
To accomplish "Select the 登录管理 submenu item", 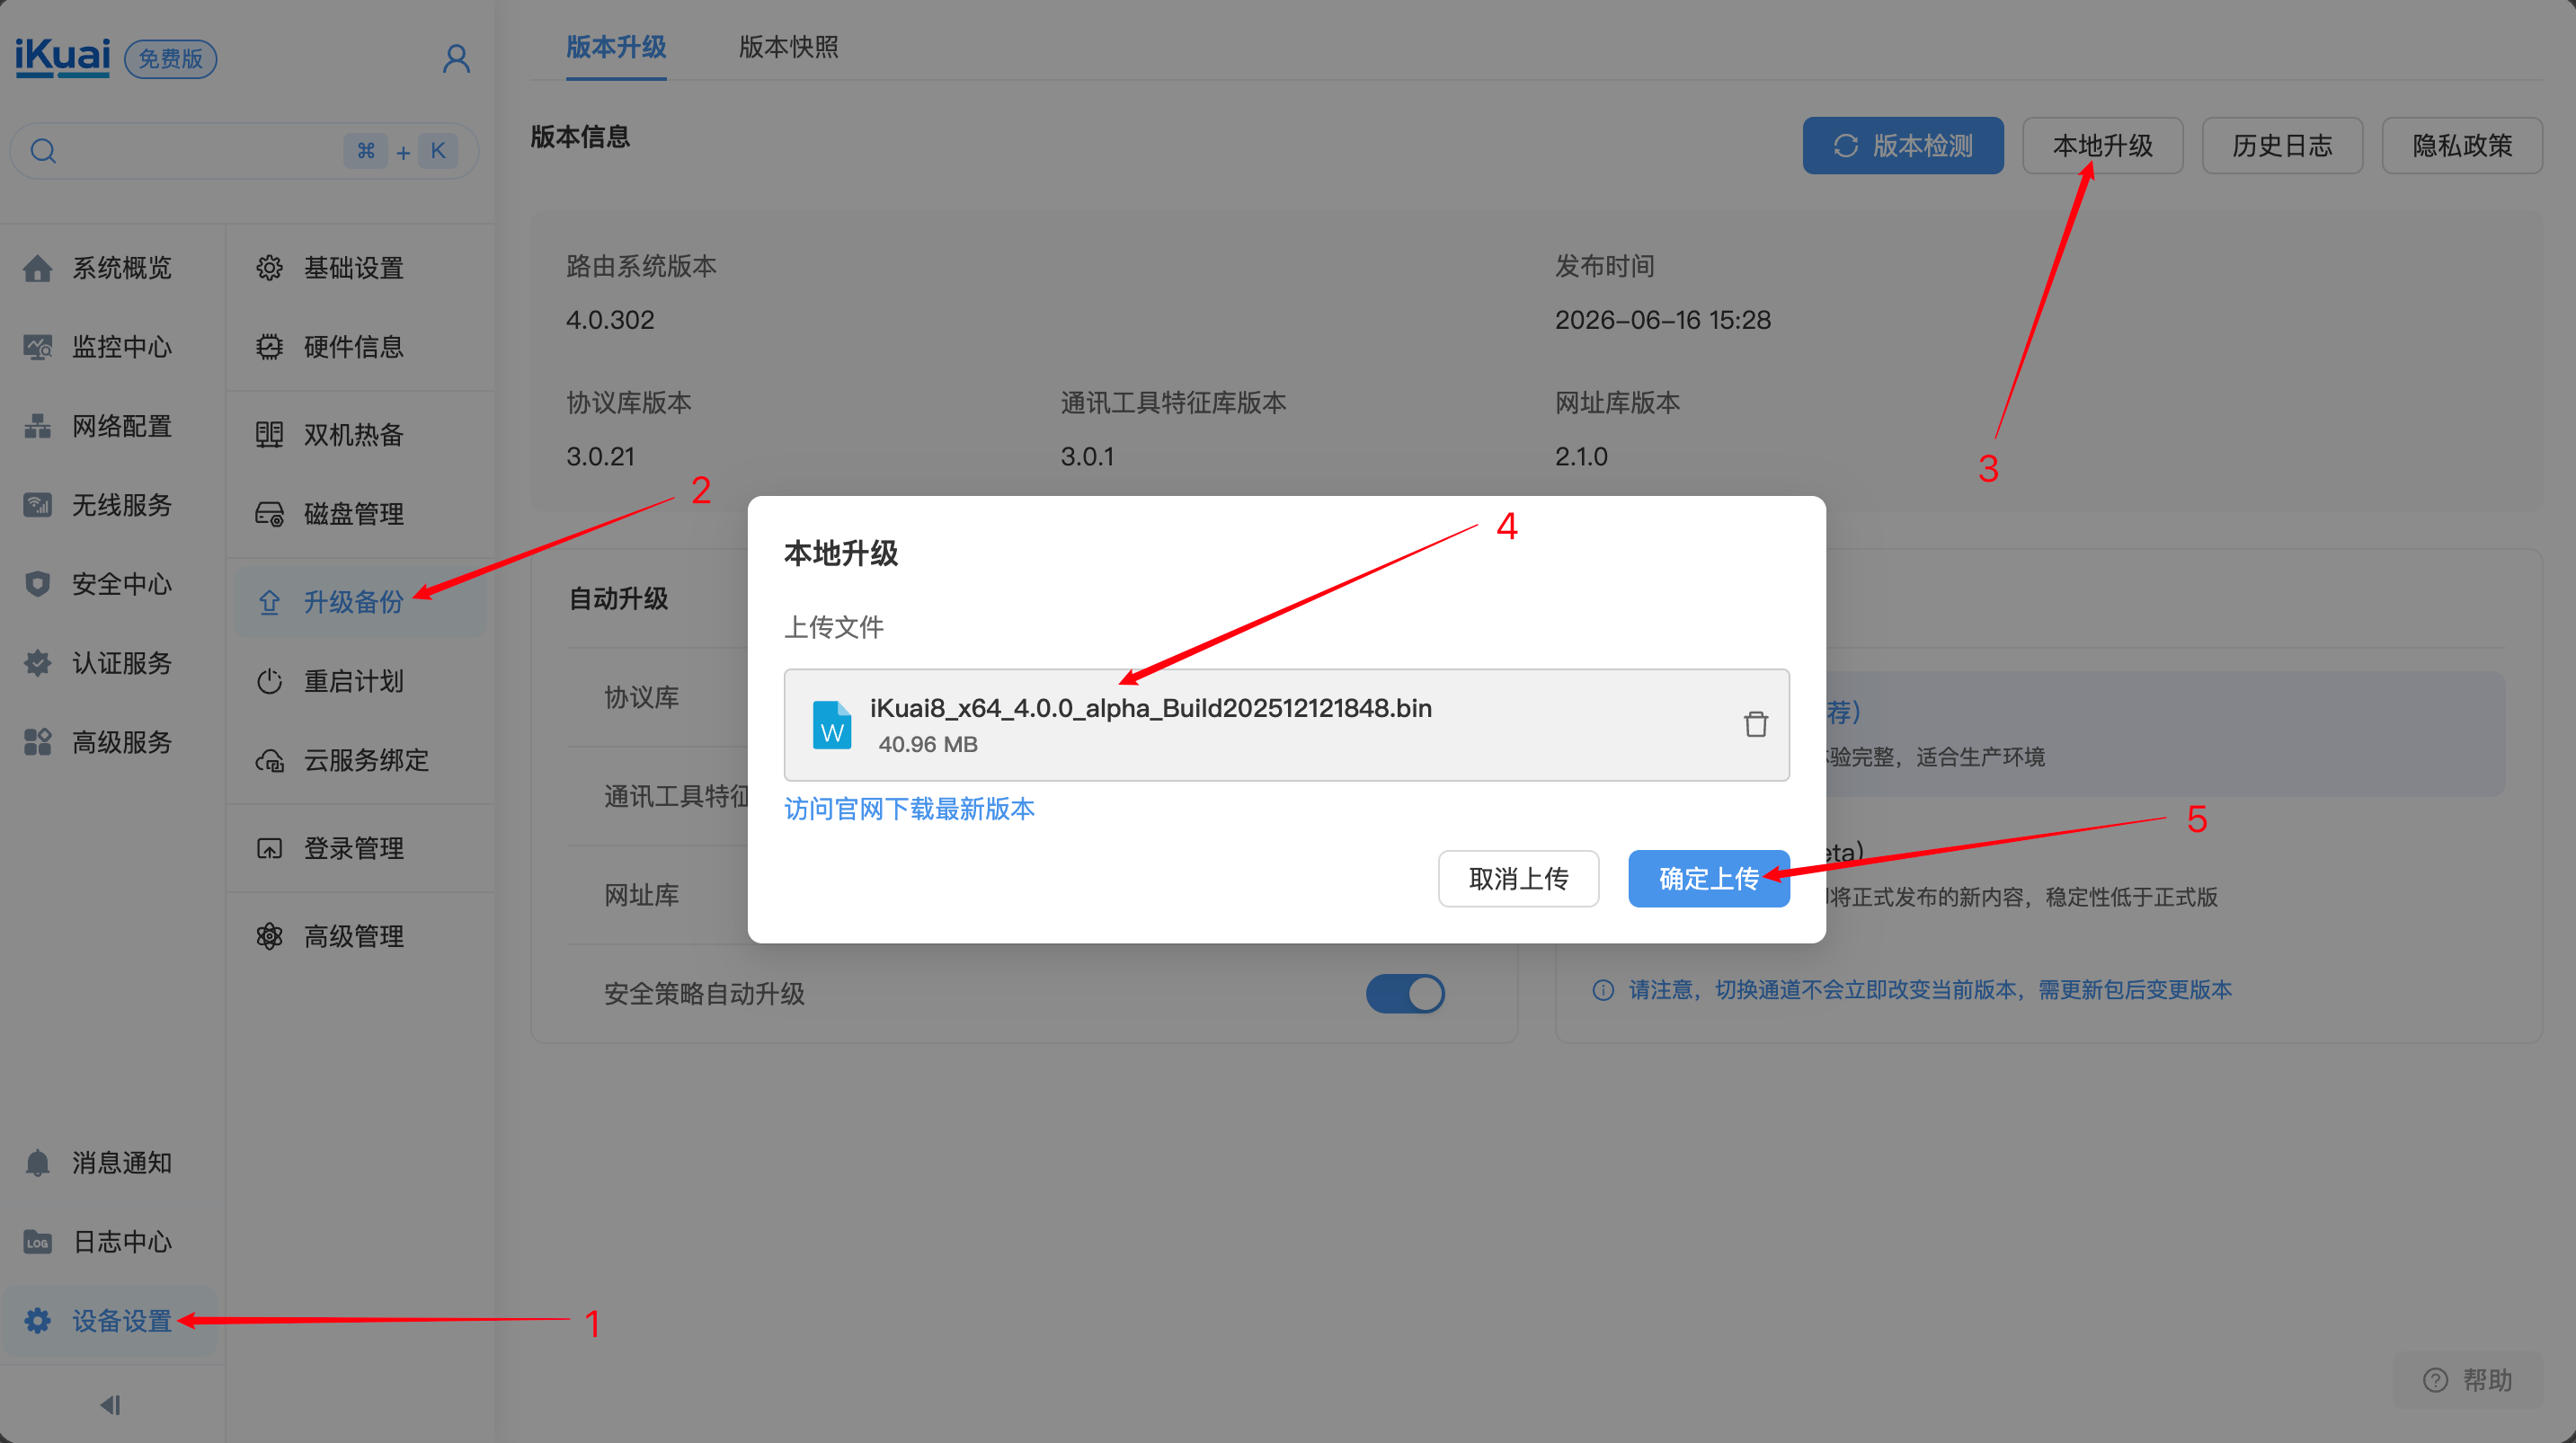I will click(x=360, y=849).
